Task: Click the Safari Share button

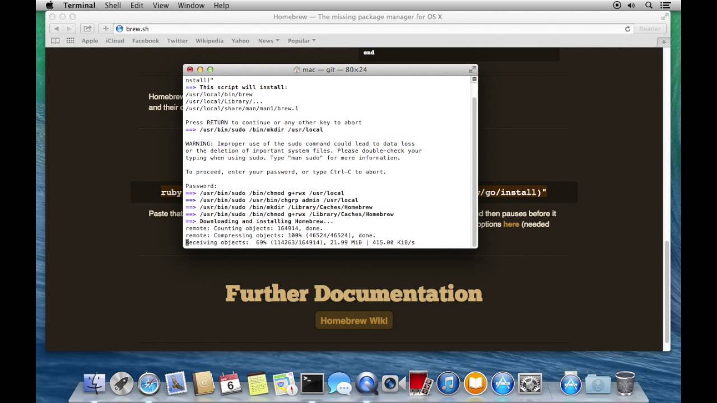Action: [x=87, y=29]
